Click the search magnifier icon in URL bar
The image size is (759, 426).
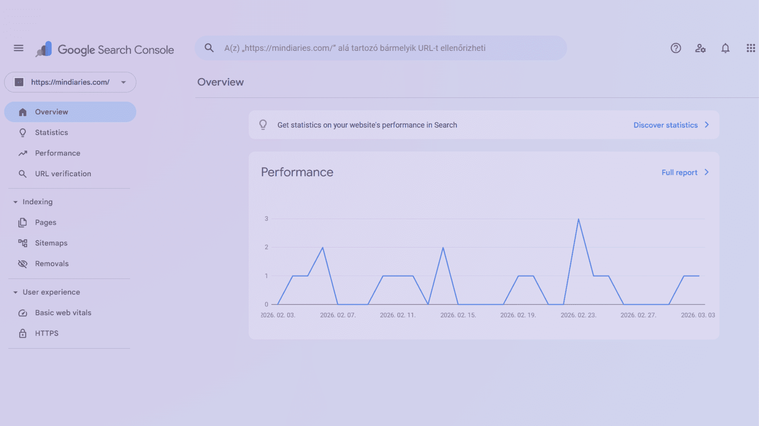click(209, 48)
